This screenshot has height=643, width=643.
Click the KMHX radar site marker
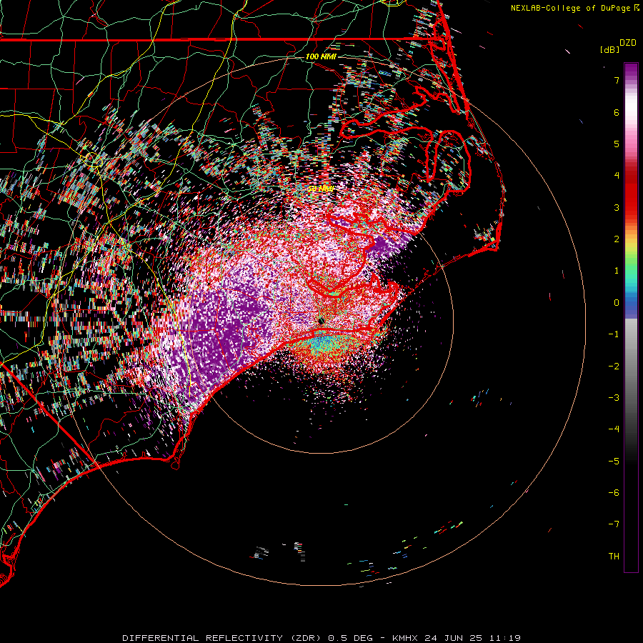point(321,321)
